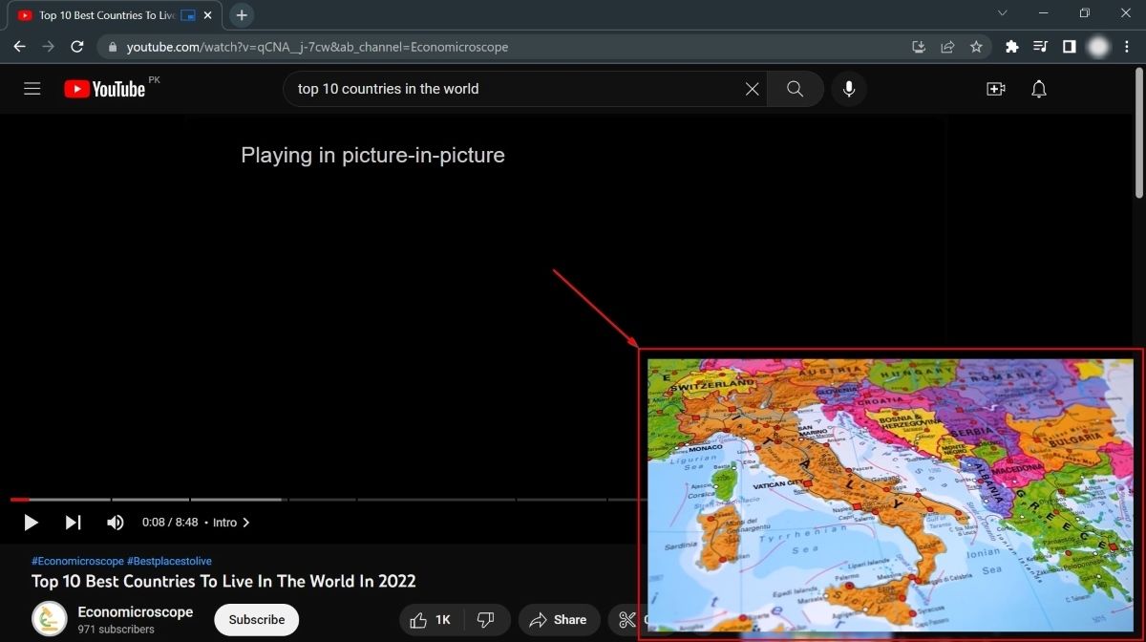This screenshot has width=1146, height=642.
Task: Expand the Intro chapter chevron
Action: pos(245,523)
